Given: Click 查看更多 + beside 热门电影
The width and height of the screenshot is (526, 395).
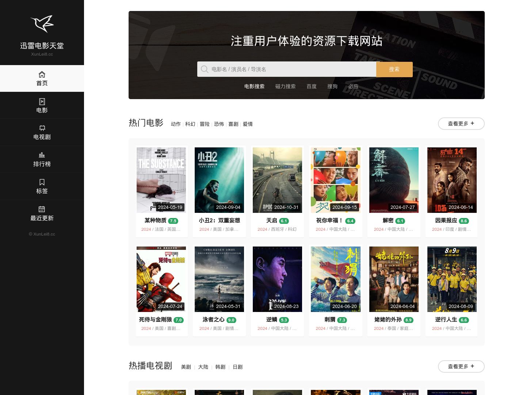Looking at the screenshot, I should pyautogui.click(x=461, y=124).
